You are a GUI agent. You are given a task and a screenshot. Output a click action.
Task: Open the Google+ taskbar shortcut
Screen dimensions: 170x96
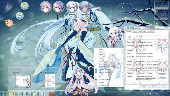click(x=51, y=94)
